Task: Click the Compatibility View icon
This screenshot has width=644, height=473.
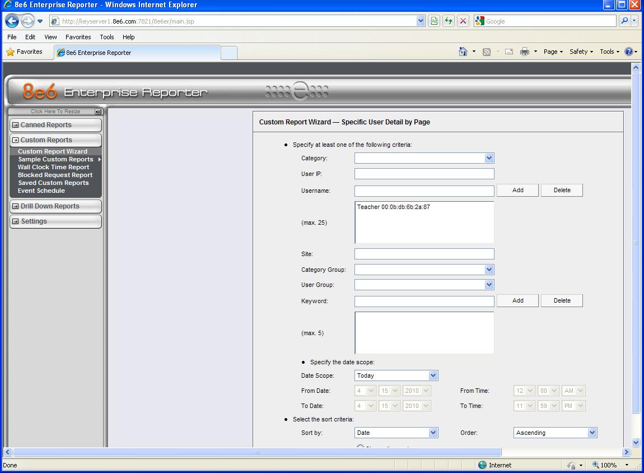Action: coord(434,21)
